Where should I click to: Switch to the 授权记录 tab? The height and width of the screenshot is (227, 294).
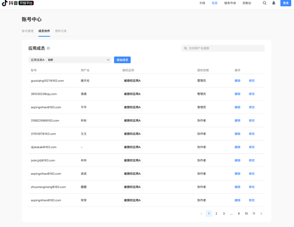(61, 31)
